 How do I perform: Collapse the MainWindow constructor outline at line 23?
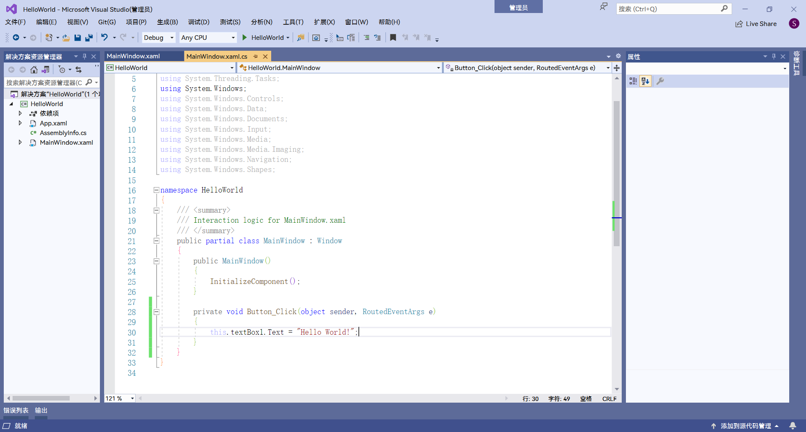click(x=156, y=261)
